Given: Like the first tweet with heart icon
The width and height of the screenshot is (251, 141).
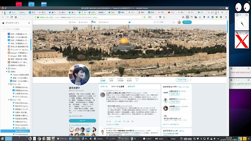Looking at the screenshot, I should (x=124, y=121).
